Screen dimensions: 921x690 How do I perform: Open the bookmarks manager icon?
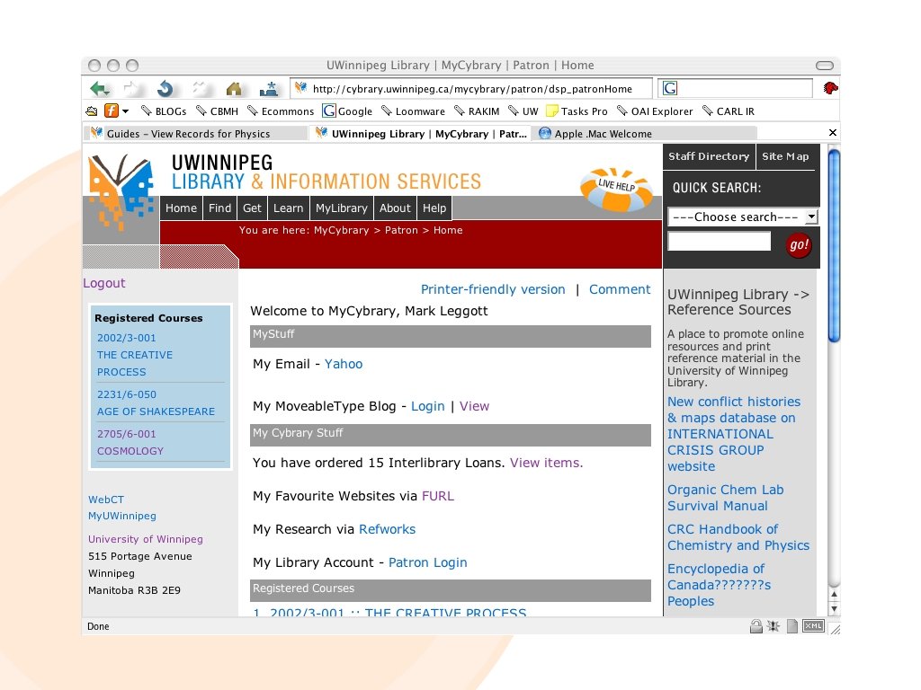[x=92, y=111]
